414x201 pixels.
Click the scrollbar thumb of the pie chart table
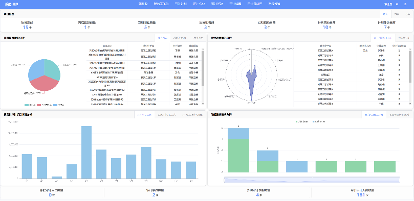point(203,68)
